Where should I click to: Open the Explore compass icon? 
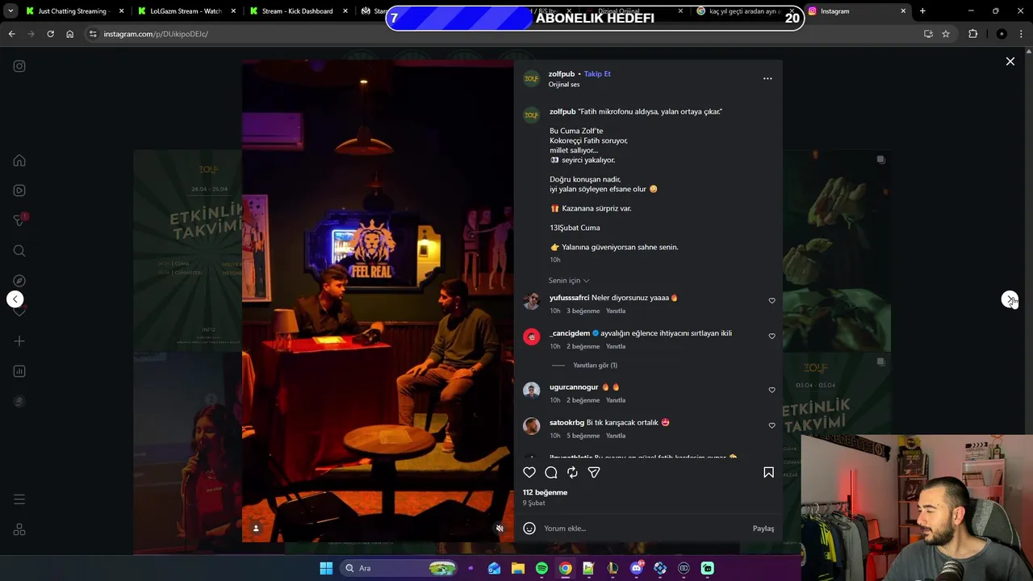[19, 281]
